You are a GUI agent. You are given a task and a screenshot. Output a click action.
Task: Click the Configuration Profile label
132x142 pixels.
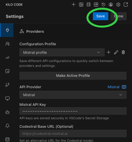point(38,44)
